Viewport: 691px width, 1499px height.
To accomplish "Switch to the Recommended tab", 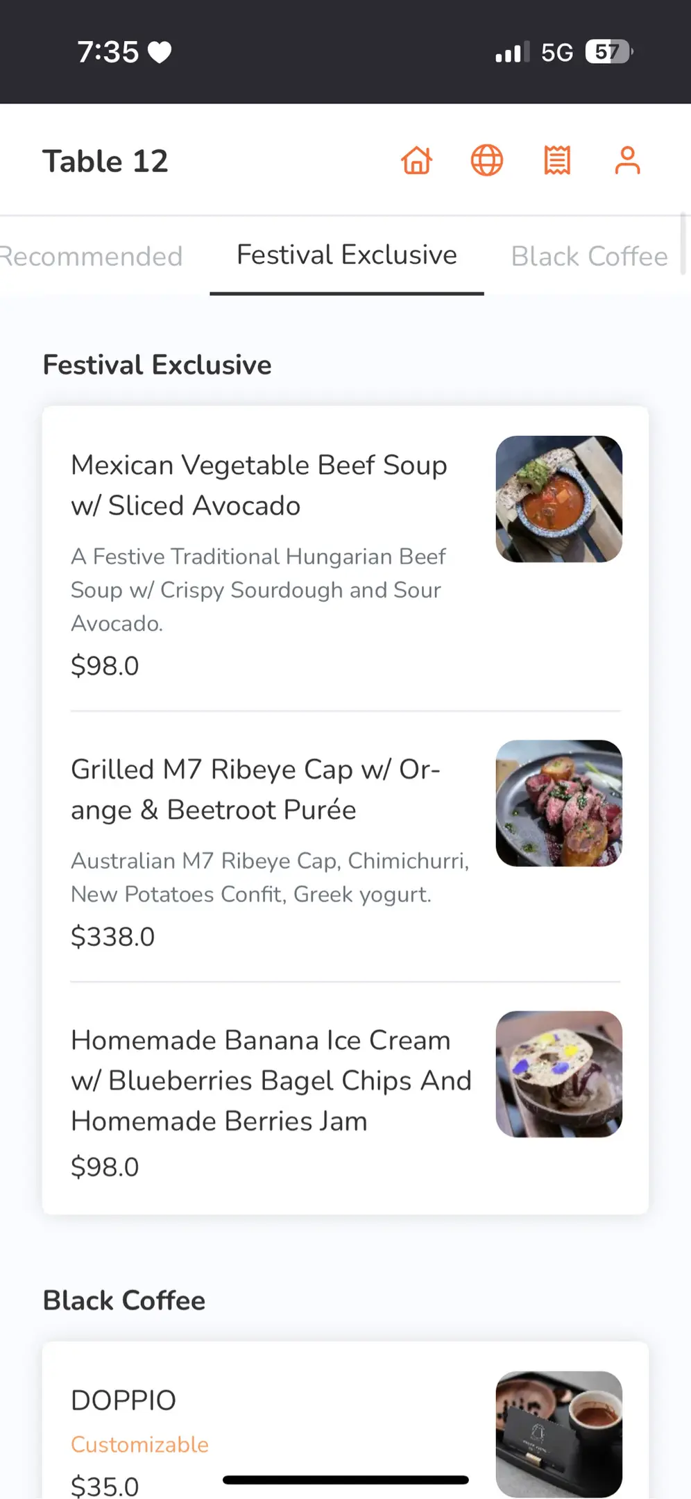I will pos(92,257).
